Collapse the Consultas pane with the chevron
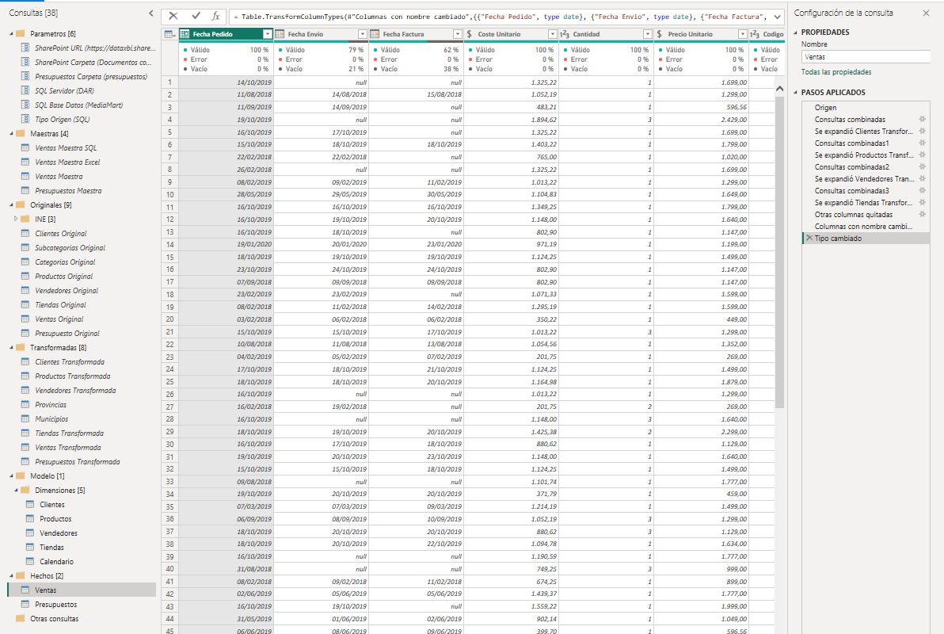 pos(150,13)
